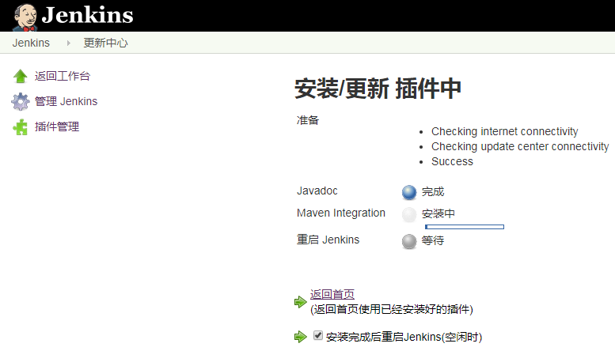Click the 安装中 status text
Screen dimensions: 615x351
pyautogui.click(x=438, y=214)
